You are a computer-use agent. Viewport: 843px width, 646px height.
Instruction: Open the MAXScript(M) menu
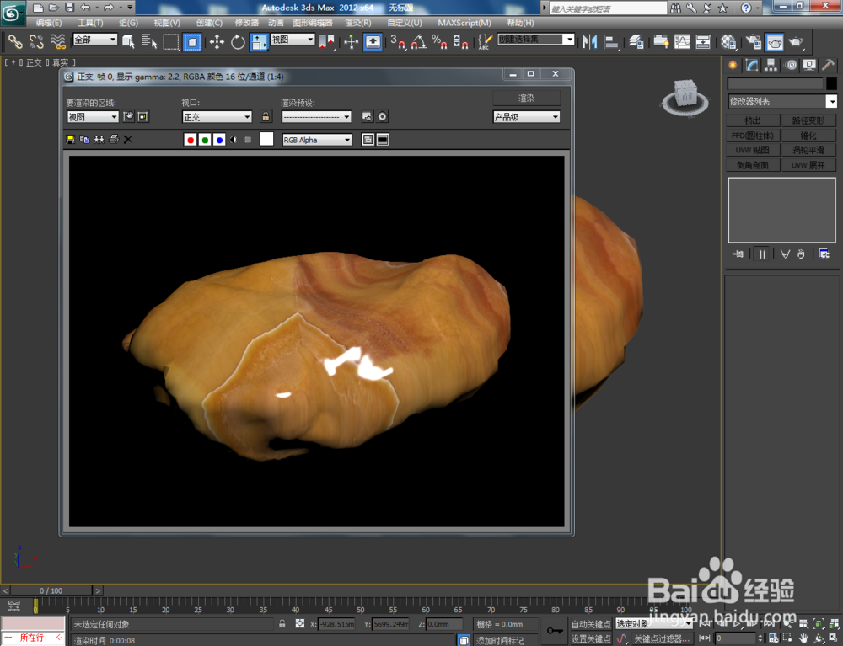pyautogui.click(x=464, y=23)
